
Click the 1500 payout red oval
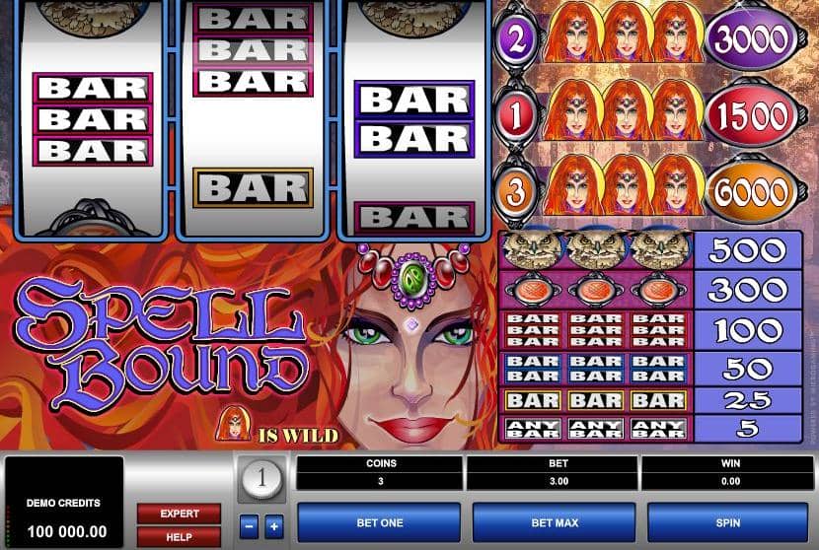pos(751,116)
